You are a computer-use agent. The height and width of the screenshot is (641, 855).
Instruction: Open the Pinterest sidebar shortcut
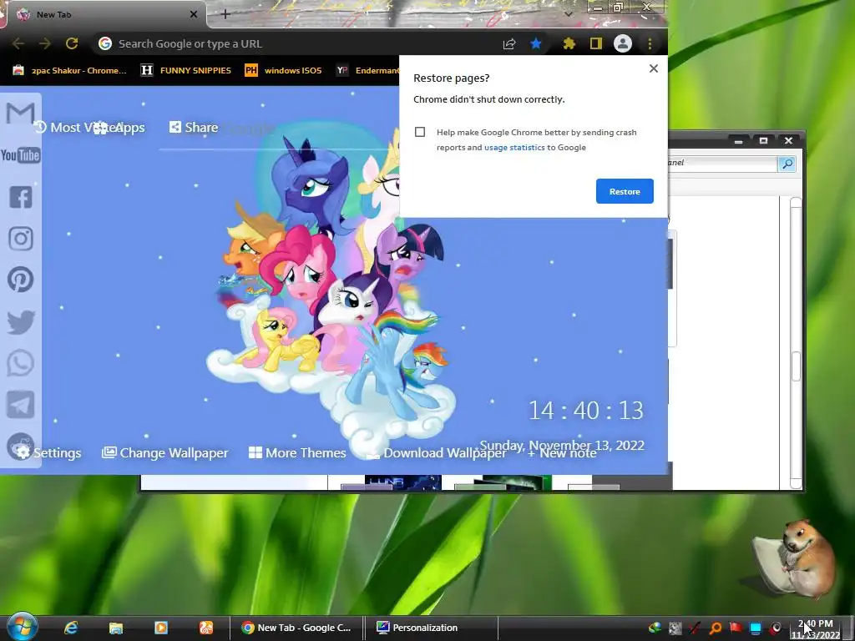pyautogui.click(x=21, y=280)
